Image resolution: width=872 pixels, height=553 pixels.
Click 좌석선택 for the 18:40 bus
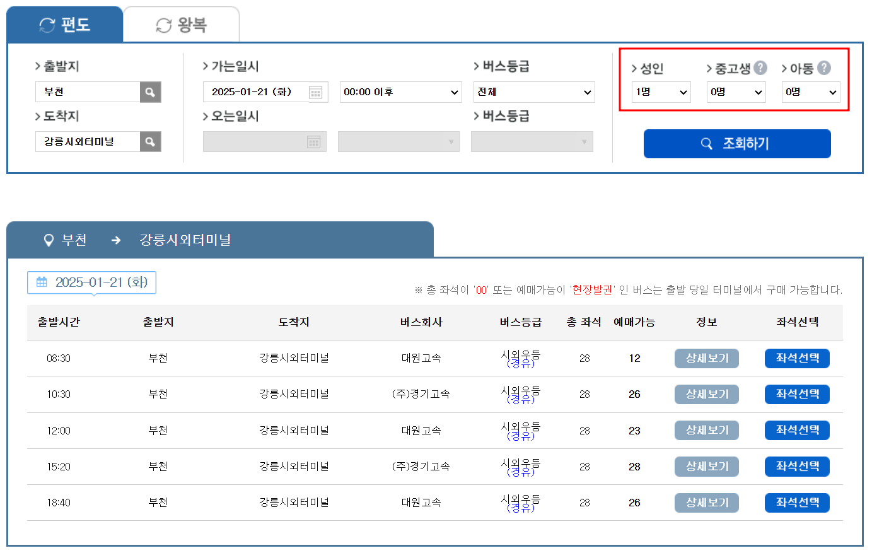797,503
